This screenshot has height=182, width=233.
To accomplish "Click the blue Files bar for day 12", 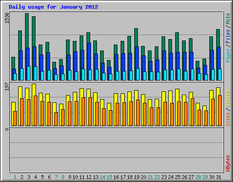I will pos(89,56).
